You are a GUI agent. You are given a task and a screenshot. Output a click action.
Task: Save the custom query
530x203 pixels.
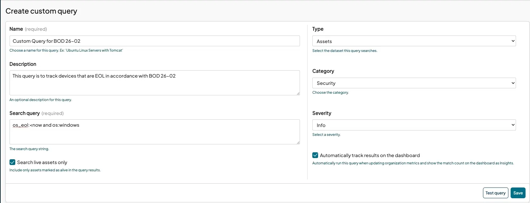(x=518, y=193)
